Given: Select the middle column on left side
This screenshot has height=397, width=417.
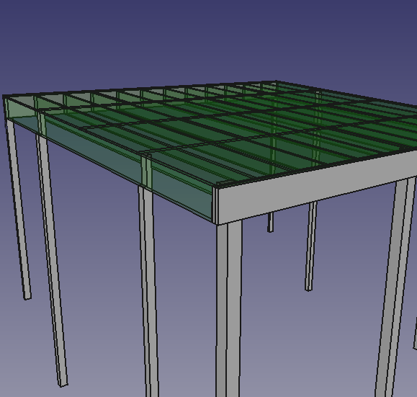Looking at the screenshot, I should point(148,291).
